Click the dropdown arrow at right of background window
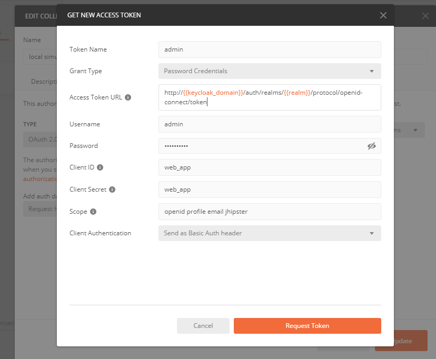This screenshot has height=359, width=436. point(415,130)
